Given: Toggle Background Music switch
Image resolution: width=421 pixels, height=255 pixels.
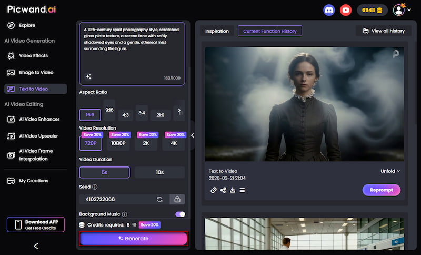Looking at the screenshot, I should point(180,214).
